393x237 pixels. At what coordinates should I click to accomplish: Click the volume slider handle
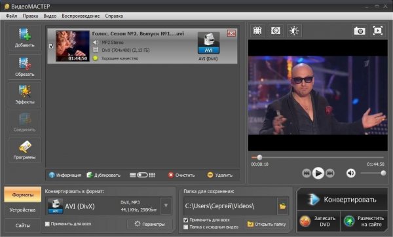[x=383, y=173]
